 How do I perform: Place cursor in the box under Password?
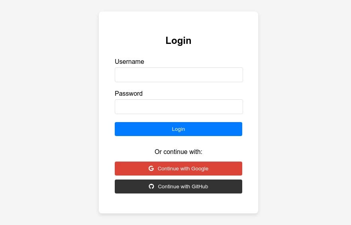(x=178, y=107)
